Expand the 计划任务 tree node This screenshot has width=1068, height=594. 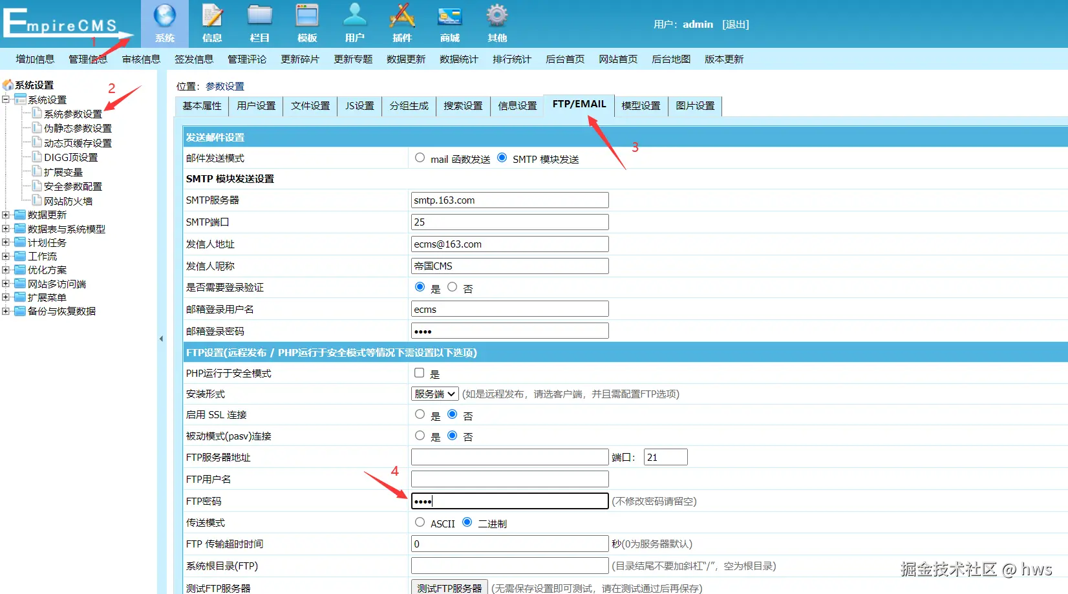(6, 242)
